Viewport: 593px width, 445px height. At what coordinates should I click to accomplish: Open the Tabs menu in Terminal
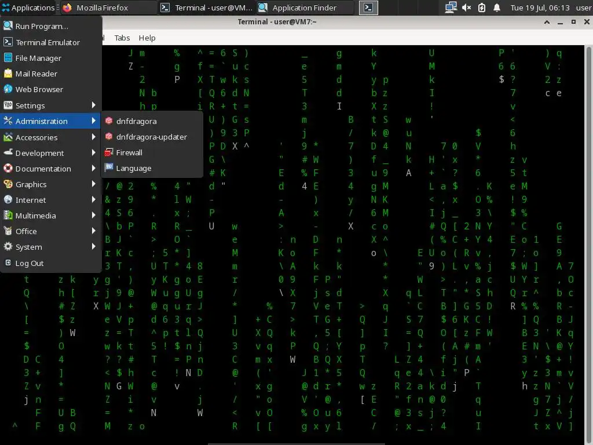122,38
